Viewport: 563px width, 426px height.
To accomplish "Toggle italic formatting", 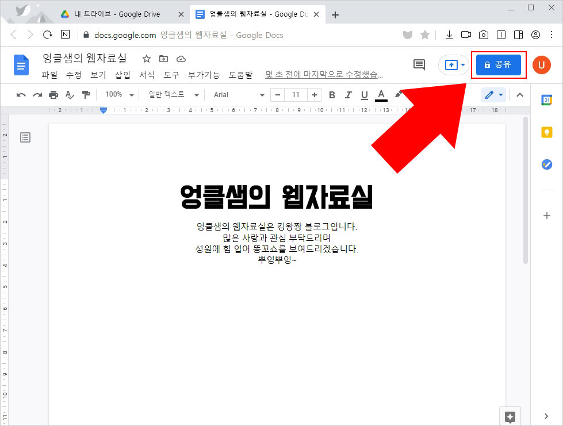I will point(348,95).
